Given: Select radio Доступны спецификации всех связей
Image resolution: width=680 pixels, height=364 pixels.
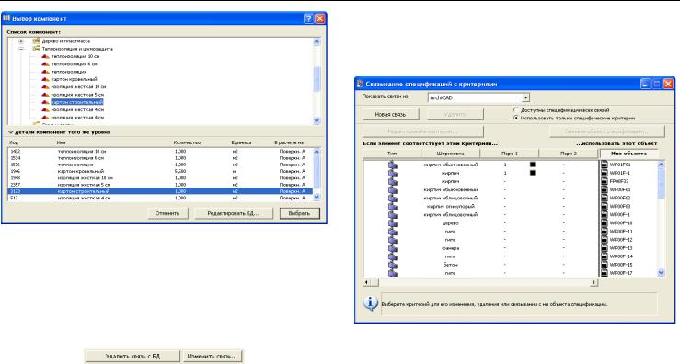Looking at the screenshot, I should [x=516, y=110].
